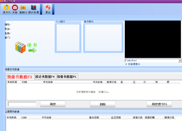
Task: Click the 确定 confirm button
Action: pos(53,104)
